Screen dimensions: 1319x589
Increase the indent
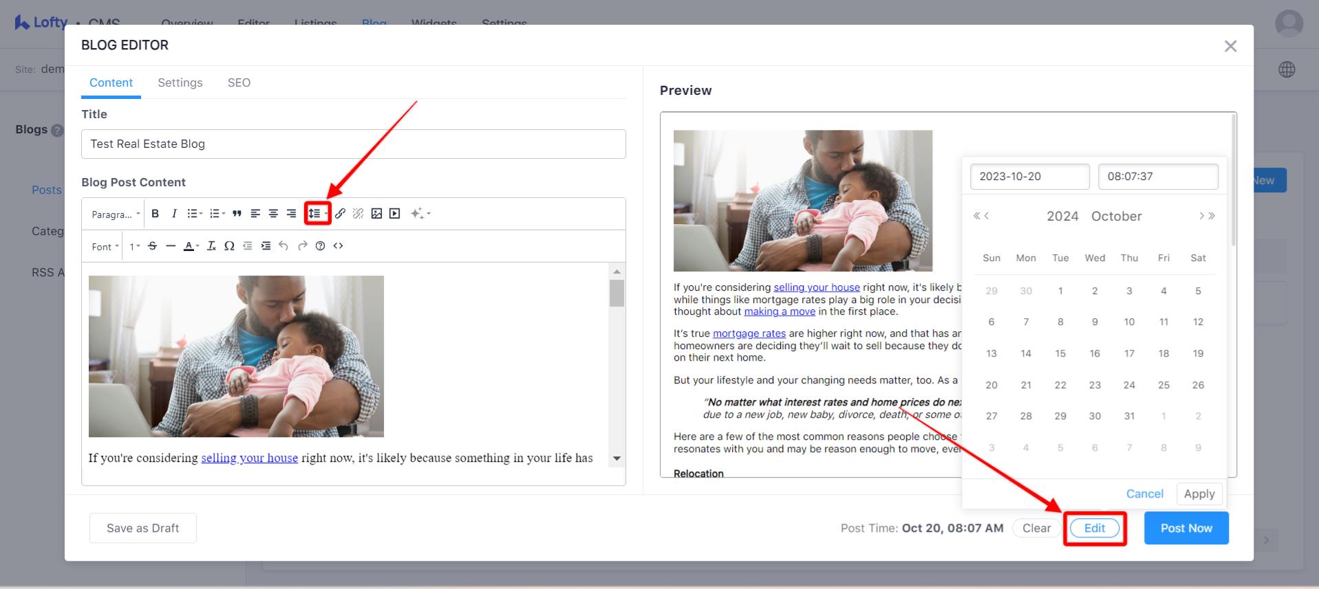tap(266, 246)
